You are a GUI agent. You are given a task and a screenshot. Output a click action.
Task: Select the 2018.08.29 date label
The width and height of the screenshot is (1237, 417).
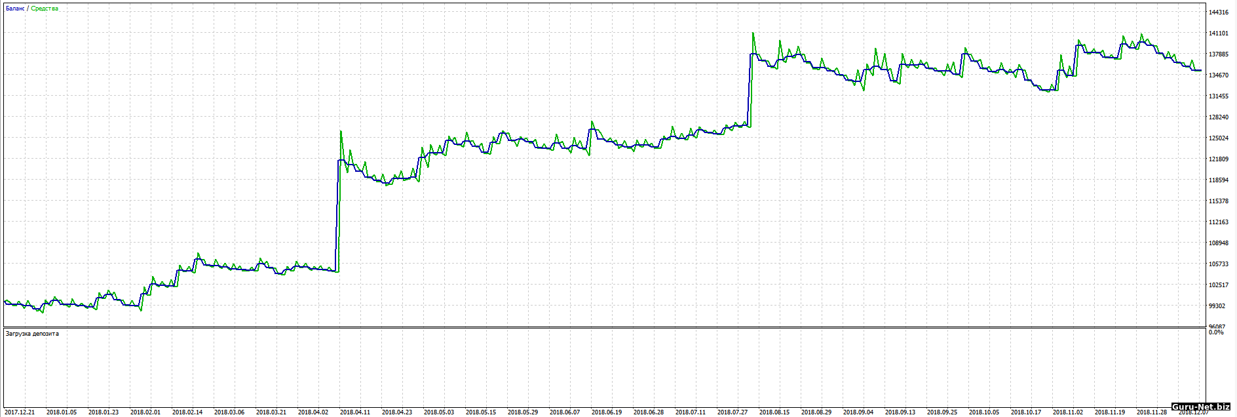pyautogui.click(x=816, y=412)
